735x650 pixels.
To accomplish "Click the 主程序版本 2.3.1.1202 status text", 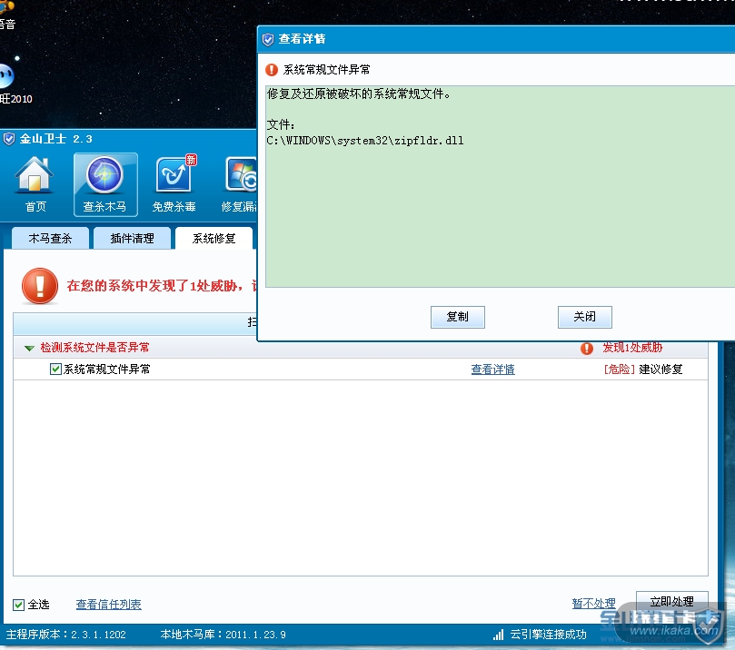I will 66,635.
